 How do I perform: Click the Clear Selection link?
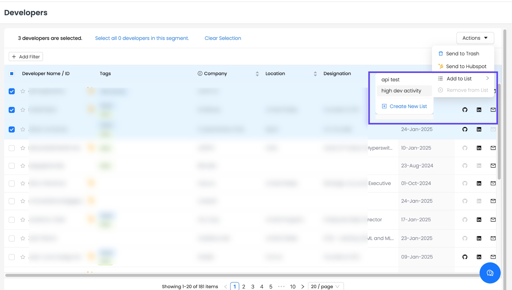point(223,38)
